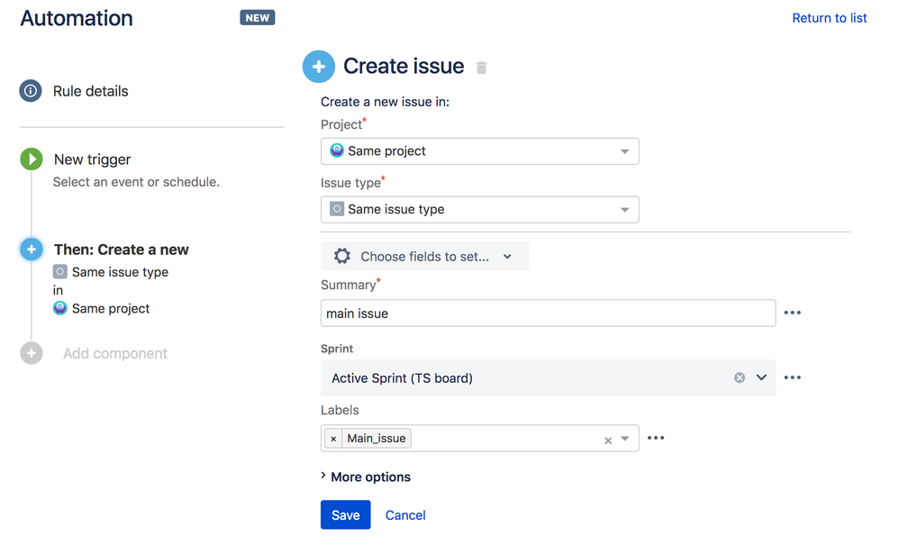The image size is (900, 554).
Task: Click 'Active Sprint (TS board)' value
Action: (402, 378)
